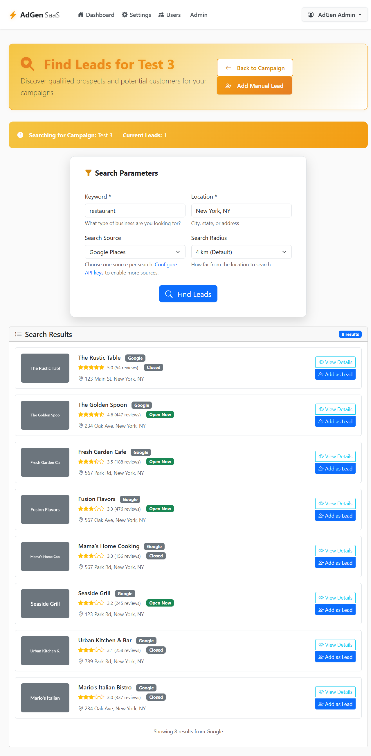Expand the Search Radius dropdown
The width and height of the screenshot is (371, 756).
coord(241,252)
